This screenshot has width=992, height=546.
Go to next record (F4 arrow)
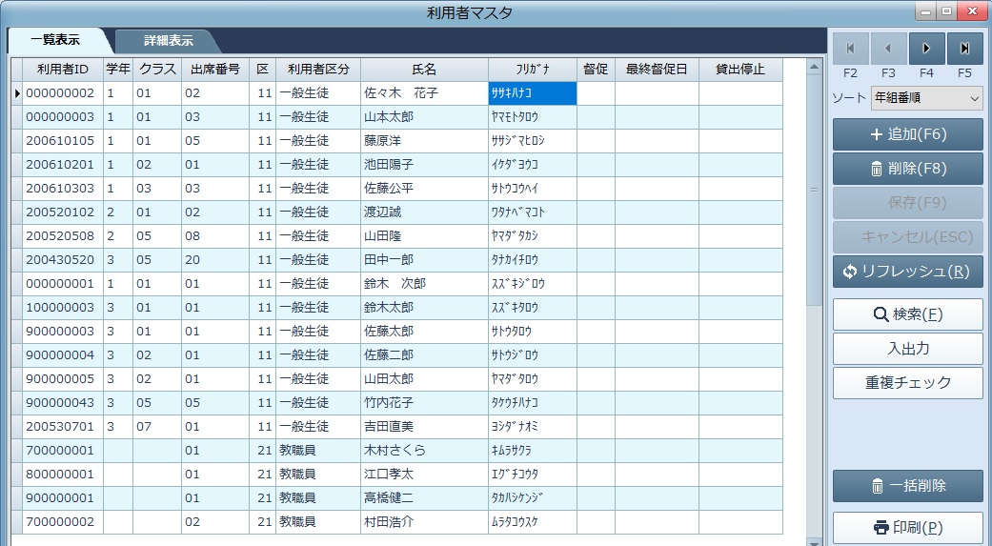(x=927, y=49)
